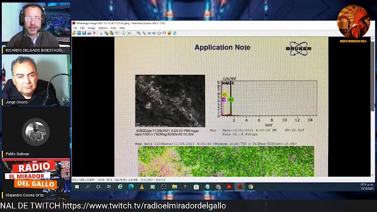The height and width of the screenshot is (212, 377).
Task: Open the View menu
Action: click(114, 28)
